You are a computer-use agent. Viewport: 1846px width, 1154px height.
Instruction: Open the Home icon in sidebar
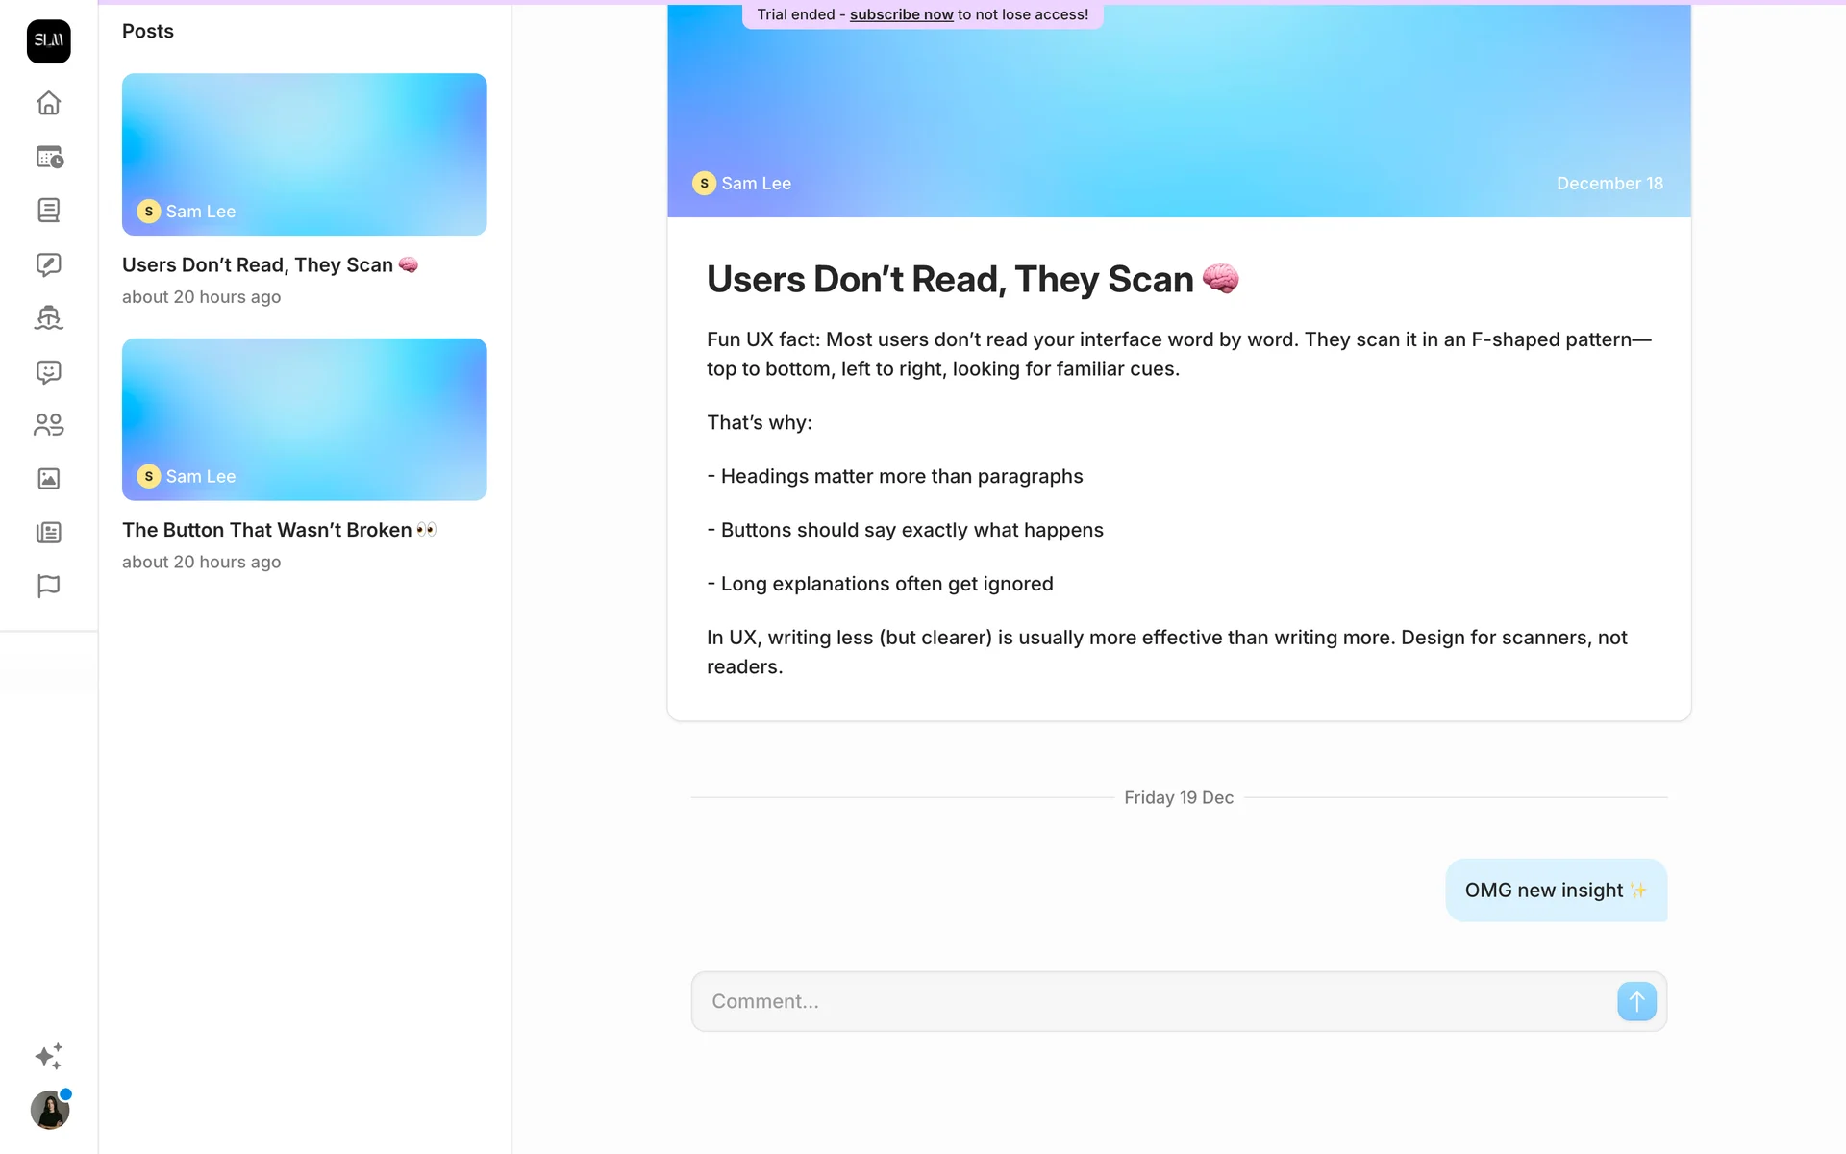[x=48, y=103]
